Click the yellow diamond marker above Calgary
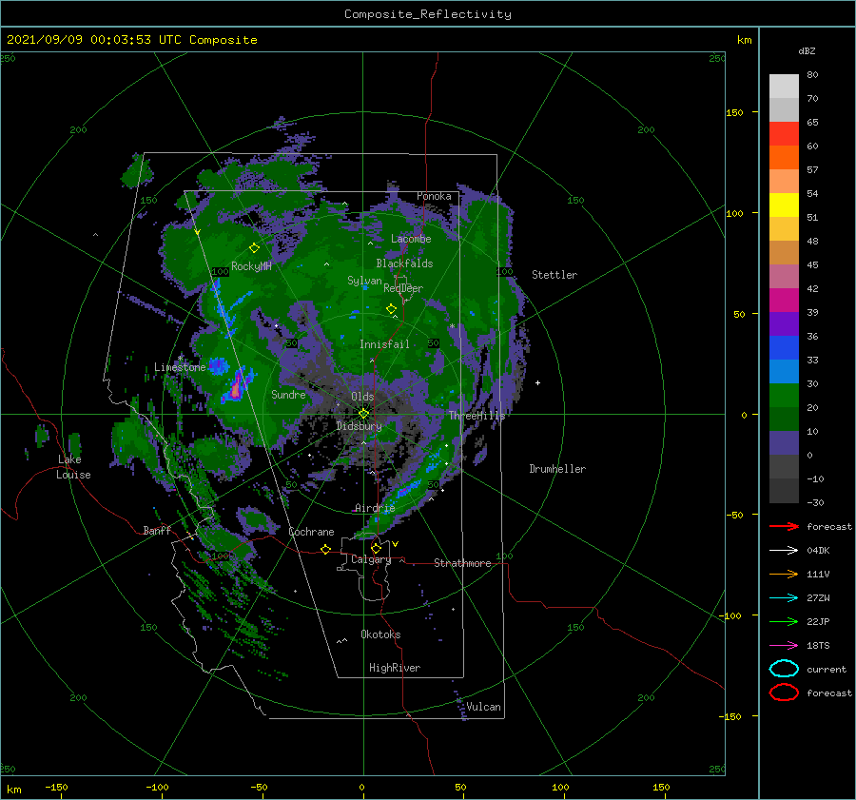Image resolution: width=856 pixels, height=800 pixels. (x=376, y=548)
